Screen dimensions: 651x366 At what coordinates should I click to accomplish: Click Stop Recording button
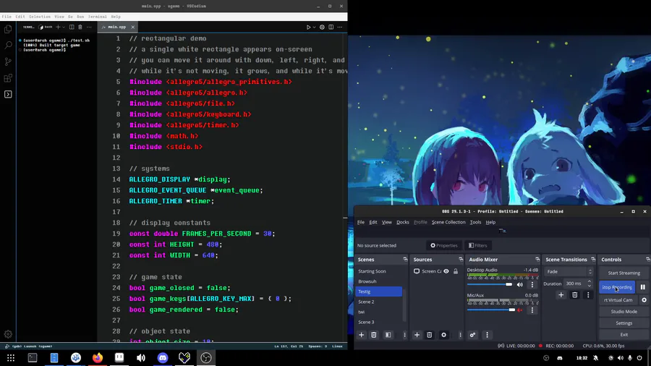click(617, 287)
